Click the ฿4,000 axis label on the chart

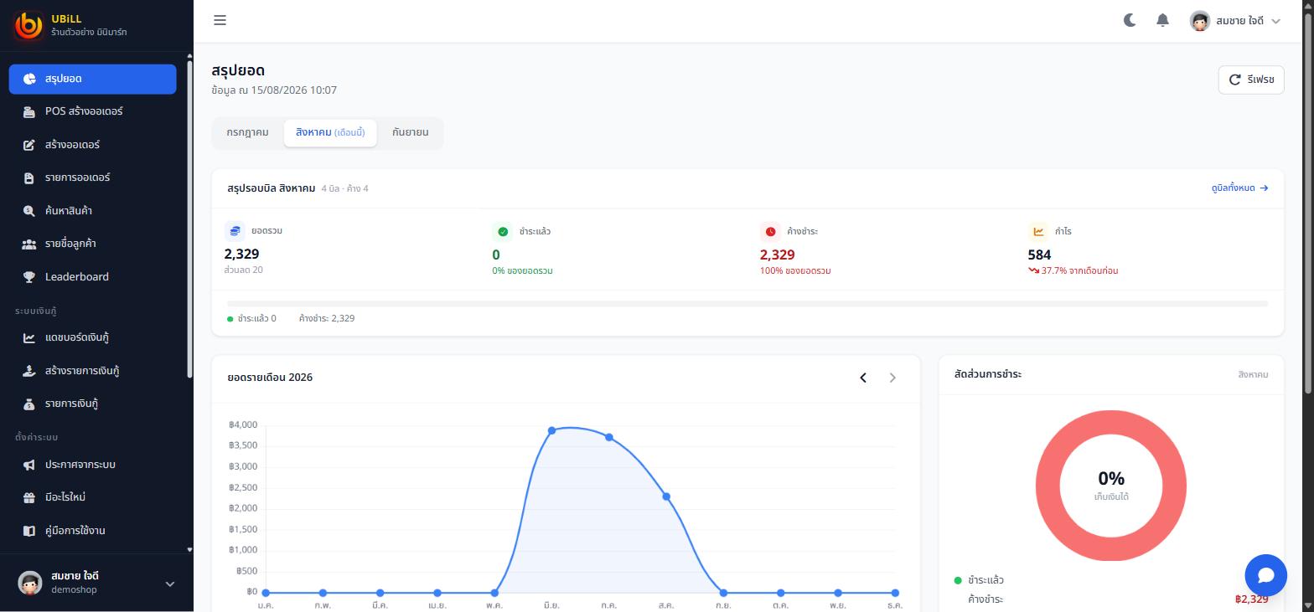click(x=243, y=425)
